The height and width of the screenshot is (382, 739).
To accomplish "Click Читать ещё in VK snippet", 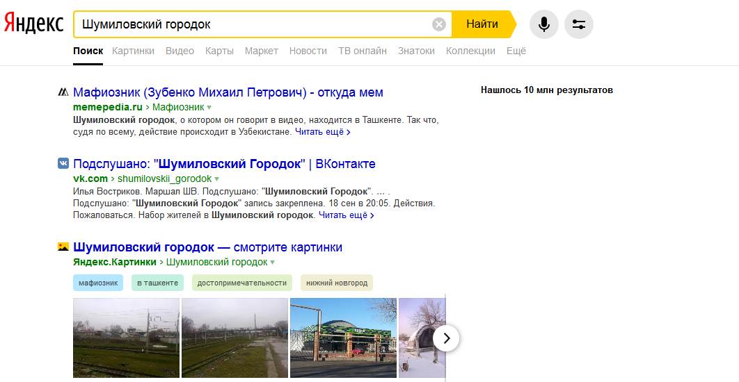I will [347, 215].
